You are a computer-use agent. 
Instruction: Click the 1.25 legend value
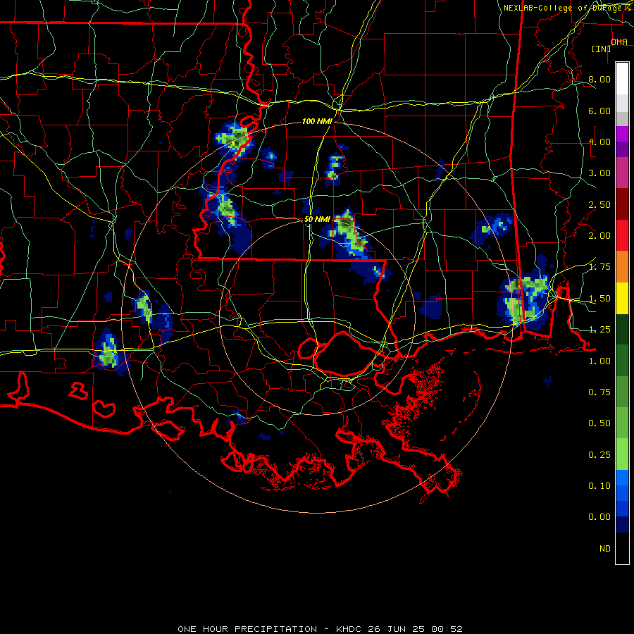pyautogui.click(x=599, y=330)
